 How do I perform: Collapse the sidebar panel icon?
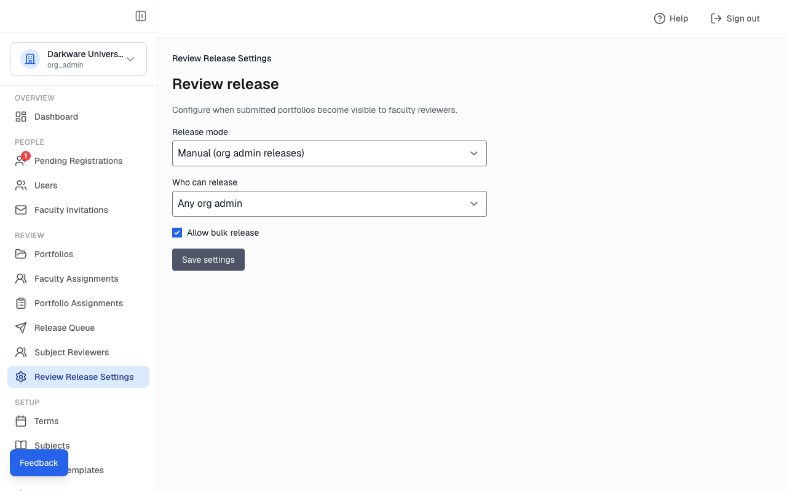point(141,16)
